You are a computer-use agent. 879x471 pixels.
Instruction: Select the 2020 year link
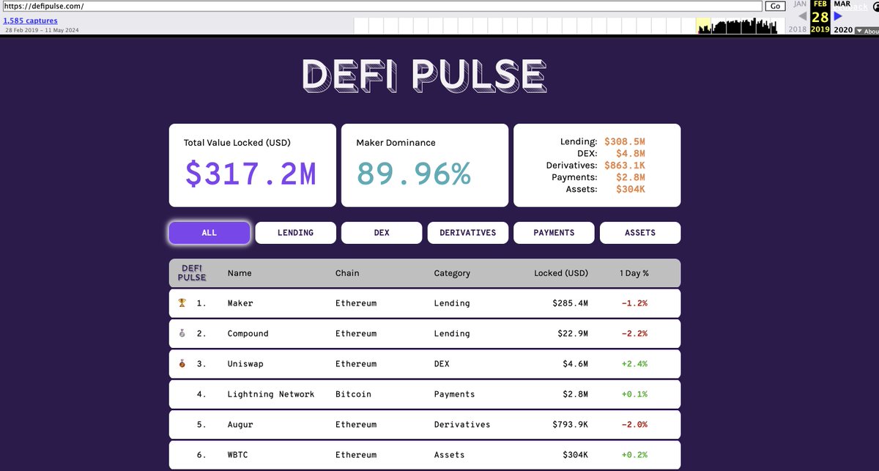843,30
